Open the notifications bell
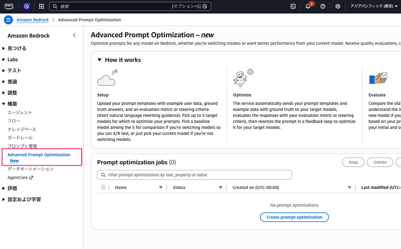The width and height of the screenshot is (401, 249). [x=308, y=6]
